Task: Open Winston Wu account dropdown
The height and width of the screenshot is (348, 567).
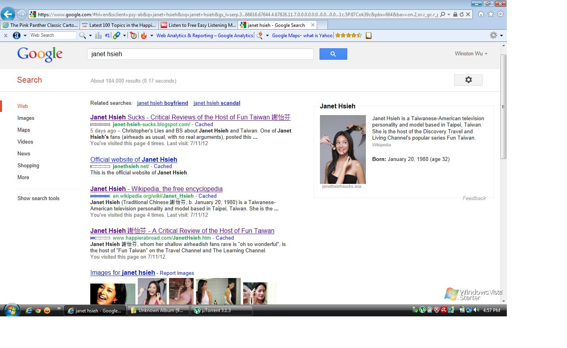Action: [x=471, y=53]
